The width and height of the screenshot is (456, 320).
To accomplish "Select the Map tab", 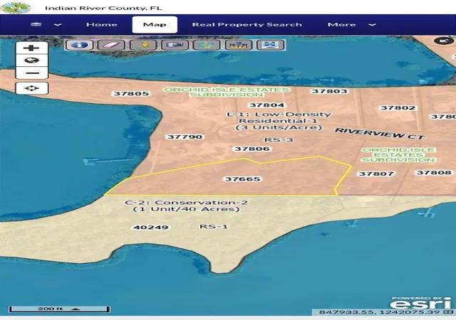I will 155,25.
